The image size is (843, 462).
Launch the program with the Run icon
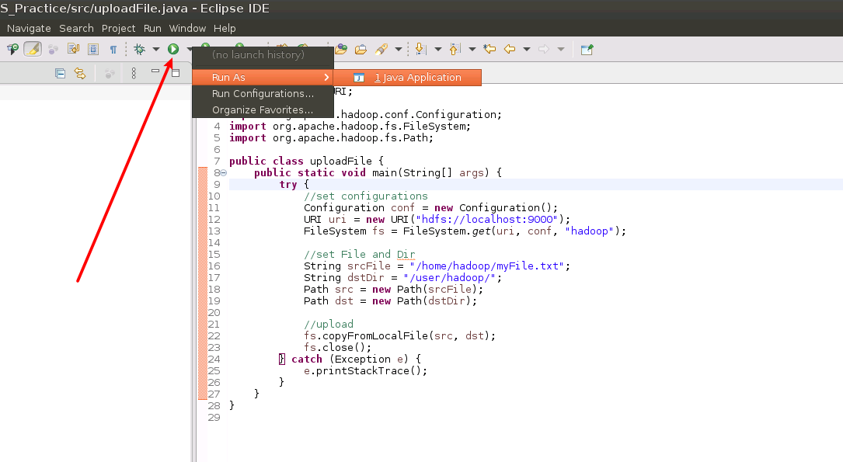172,48
